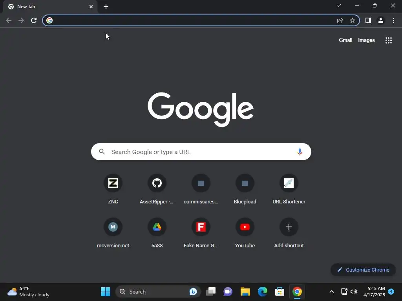Viewport: 402px width, 301px height.
Task: Open File Explorer from the taskbar
Action: (x=245, y=292)
